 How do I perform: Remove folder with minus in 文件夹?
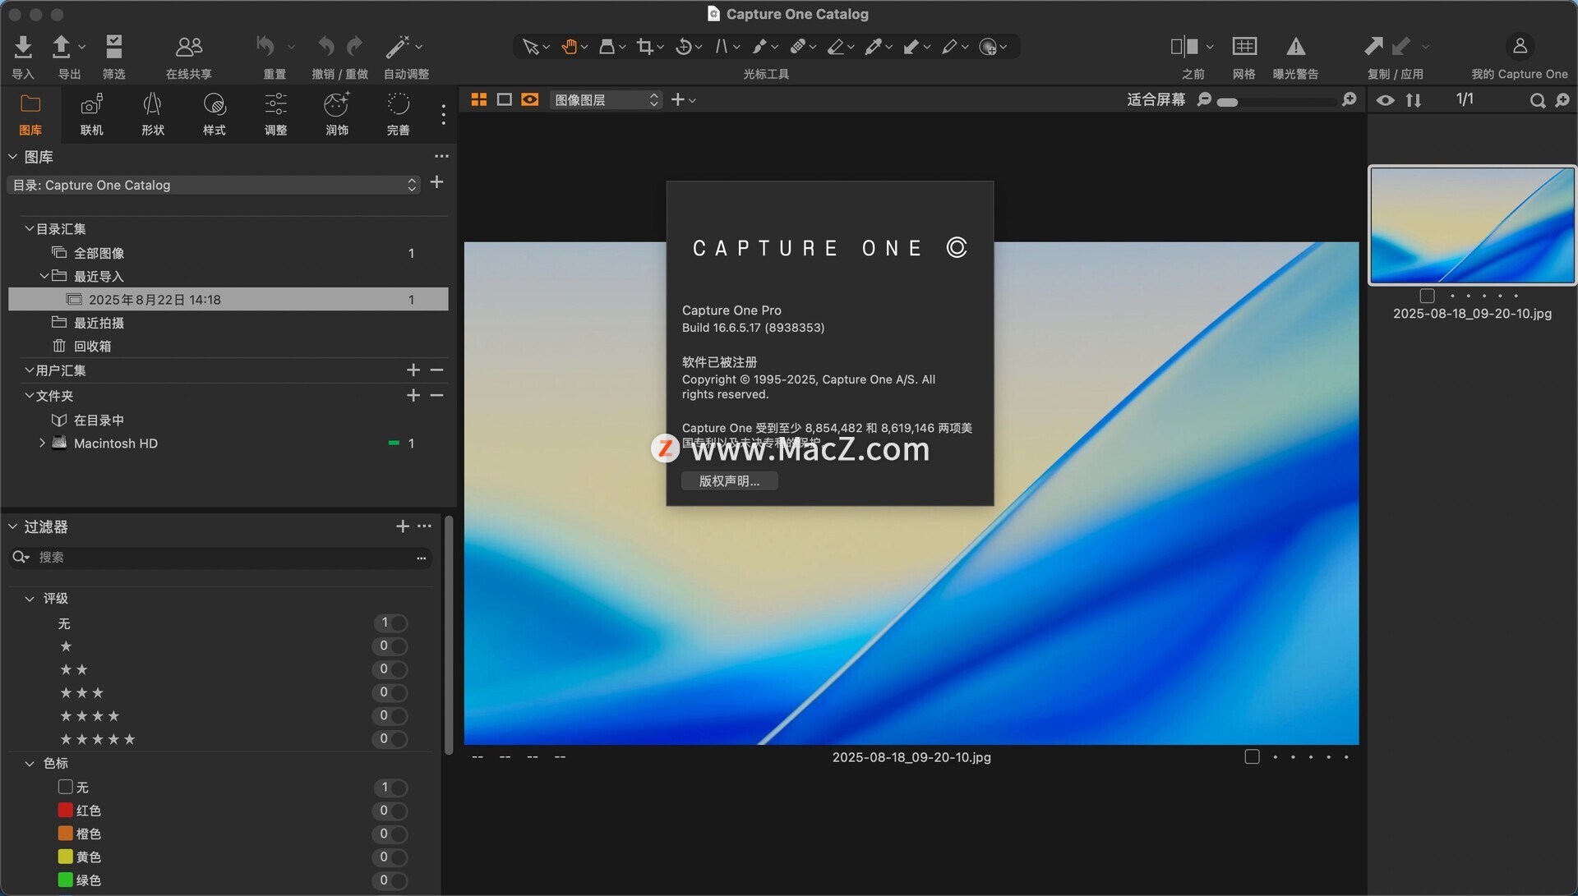[437, 395]
